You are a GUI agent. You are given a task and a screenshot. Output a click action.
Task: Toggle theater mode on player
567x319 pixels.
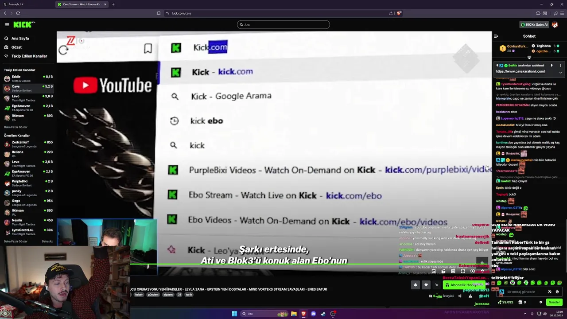(453, 271)
